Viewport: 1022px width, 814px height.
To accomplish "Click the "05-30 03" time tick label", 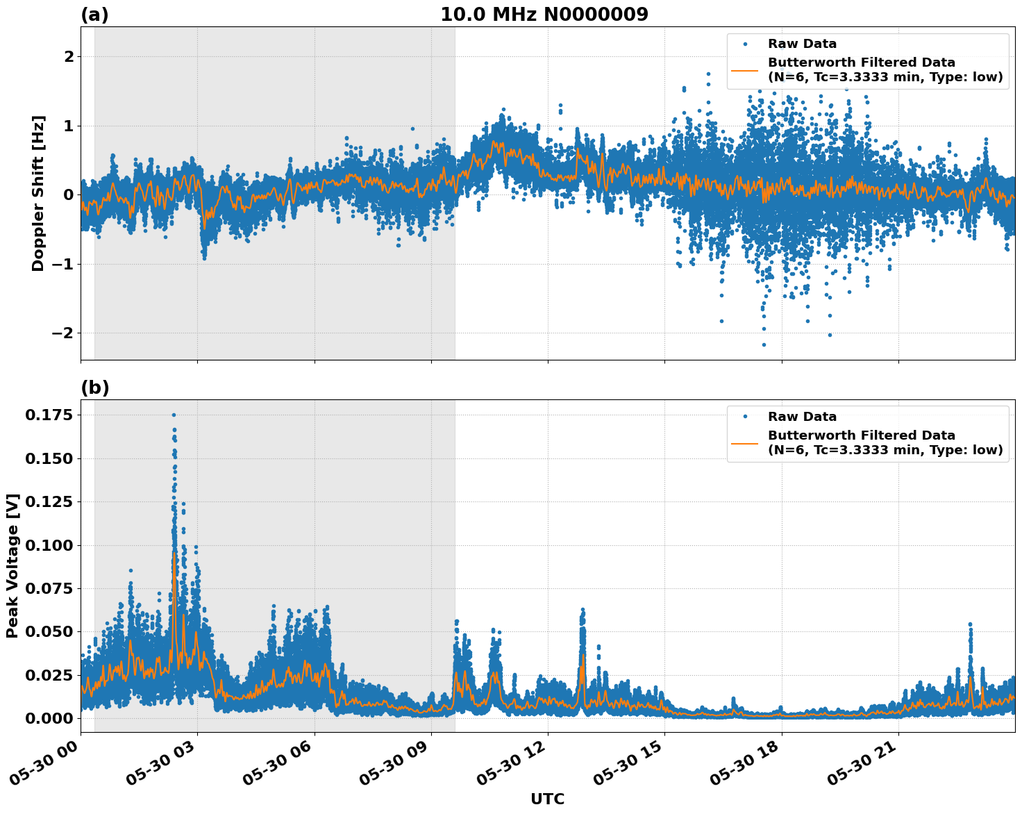I will (x=165, y=763).
